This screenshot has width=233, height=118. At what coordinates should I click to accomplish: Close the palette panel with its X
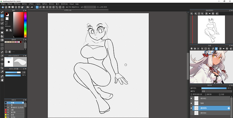coord(26,39)
